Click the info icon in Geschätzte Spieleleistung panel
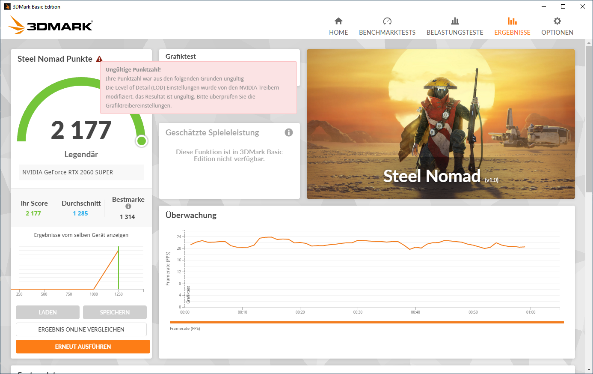 (289, 133)
